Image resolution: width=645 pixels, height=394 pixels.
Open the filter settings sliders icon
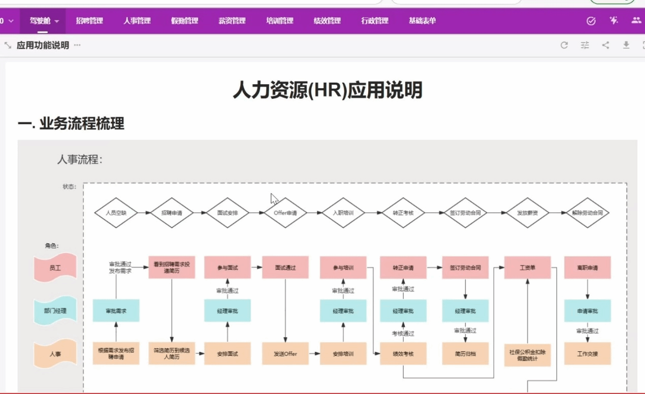[x=585, y=45]
